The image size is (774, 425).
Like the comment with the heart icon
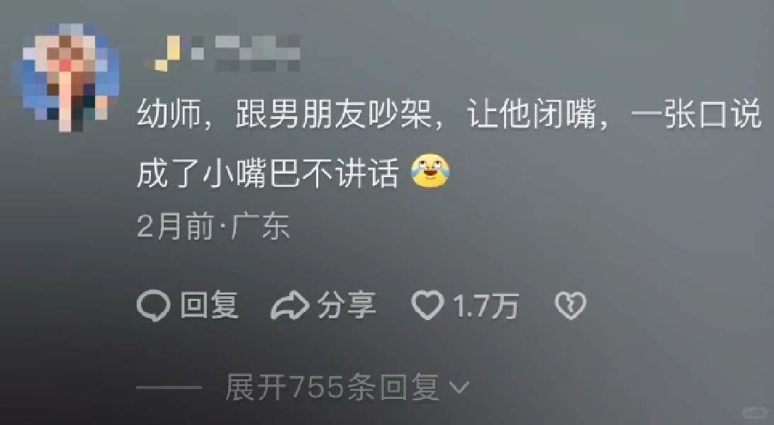click(x=427, y=305)
